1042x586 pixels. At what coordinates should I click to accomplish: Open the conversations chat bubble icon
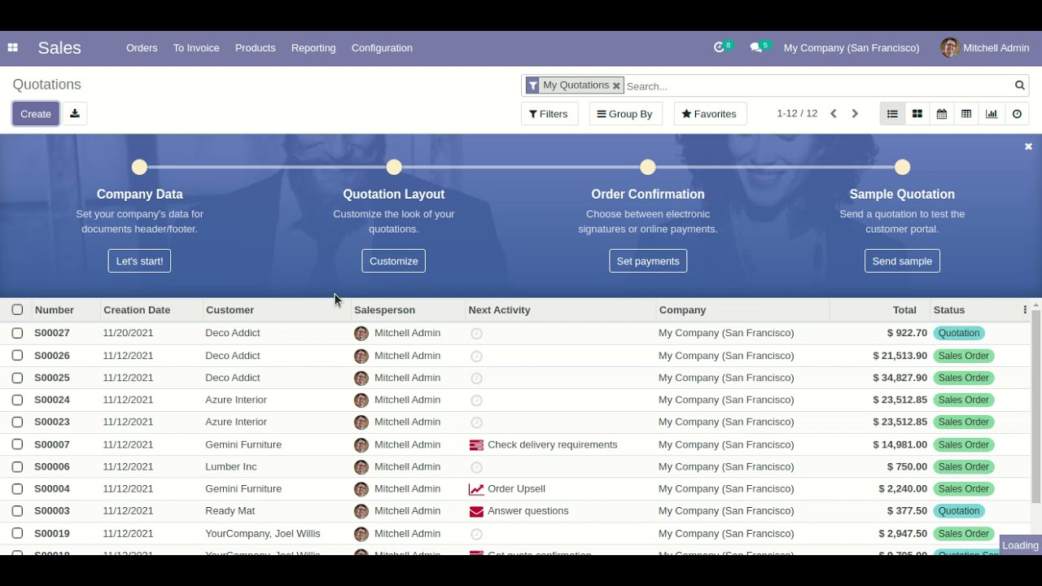(x=755, y=47)
